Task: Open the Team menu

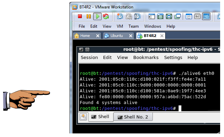Action: pyautogui.click(x=133, y=26)
